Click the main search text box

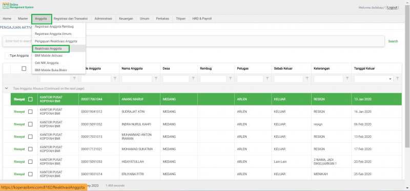coord(194,41)
